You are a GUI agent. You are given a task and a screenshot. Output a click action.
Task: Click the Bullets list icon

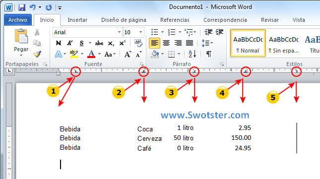pyautogui.click(x=154, y=32)
